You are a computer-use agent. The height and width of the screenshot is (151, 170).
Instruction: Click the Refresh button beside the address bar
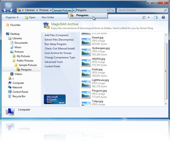pyautogui.click(x=113, y=10)
